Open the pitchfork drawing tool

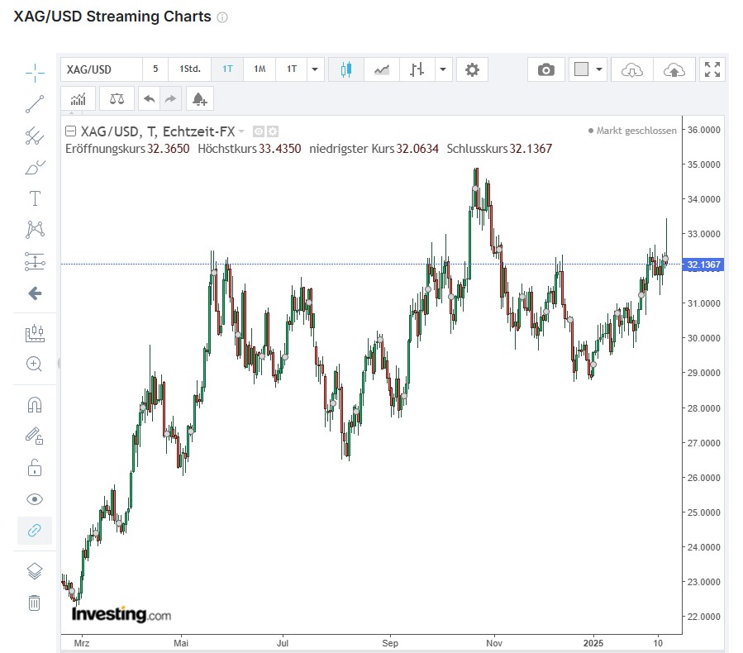(35, 136)
